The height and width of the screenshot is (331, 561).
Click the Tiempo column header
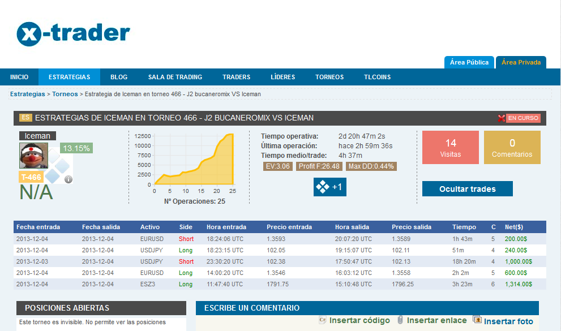click(464, 227)
